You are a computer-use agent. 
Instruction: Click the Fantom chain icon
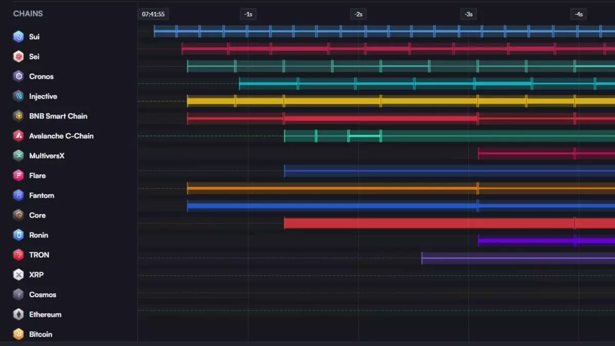(x=18, y=195)
